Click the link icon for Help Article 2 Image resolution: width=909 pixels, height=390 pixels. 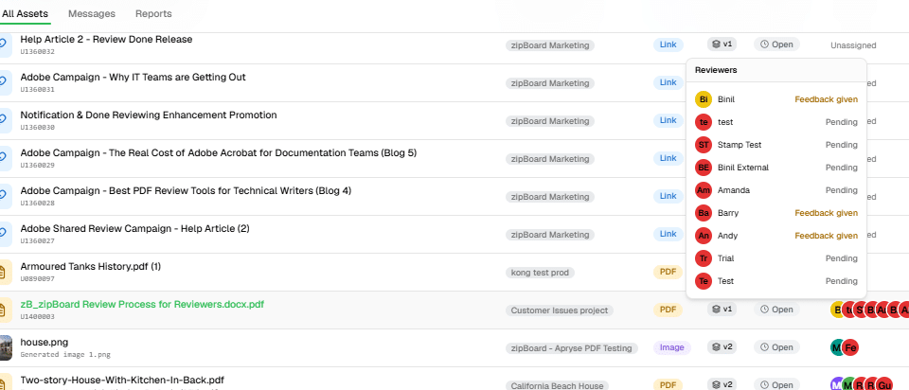[5, 44]
